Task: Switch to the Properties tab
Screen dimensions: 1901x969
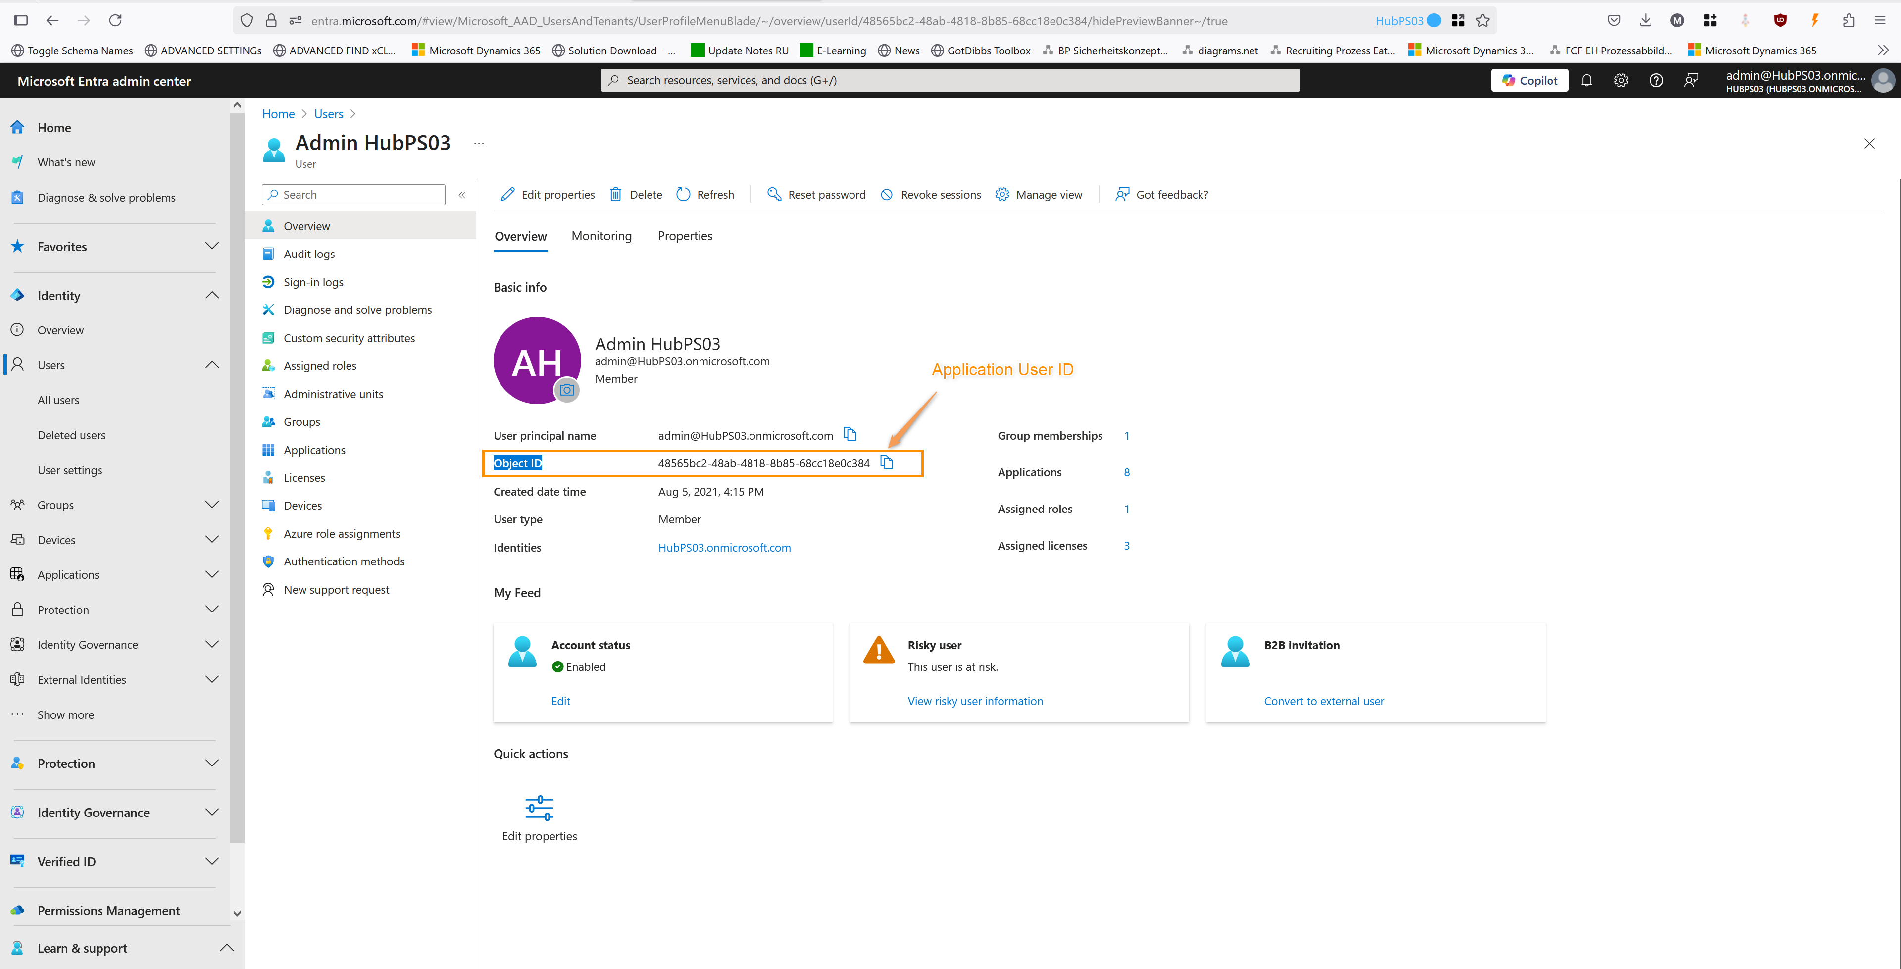Action: pos(685,236)
